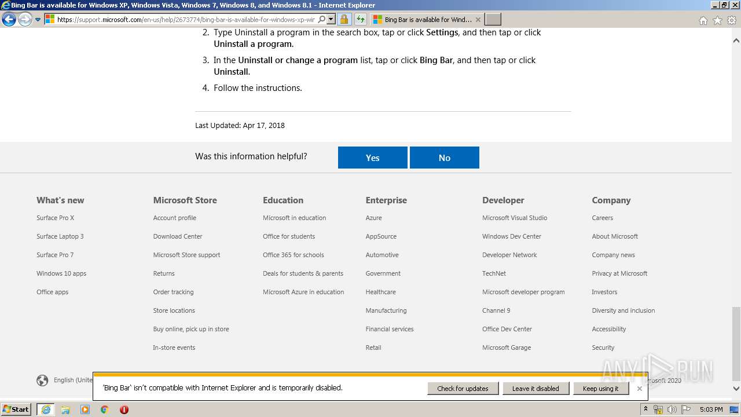
Task: Click Internet Explorer taskbar icon
Action: click(46, 409)
